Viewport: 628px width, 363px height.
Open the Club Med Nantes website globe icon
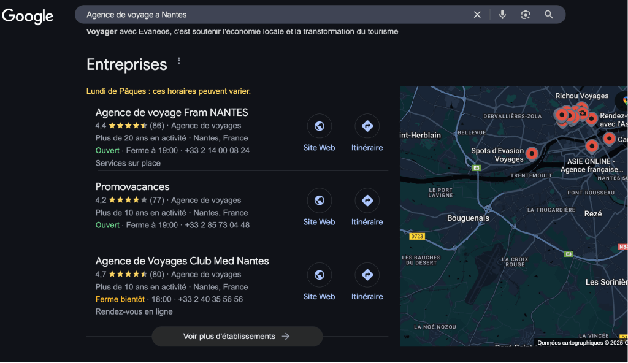[x=319, y=275]
